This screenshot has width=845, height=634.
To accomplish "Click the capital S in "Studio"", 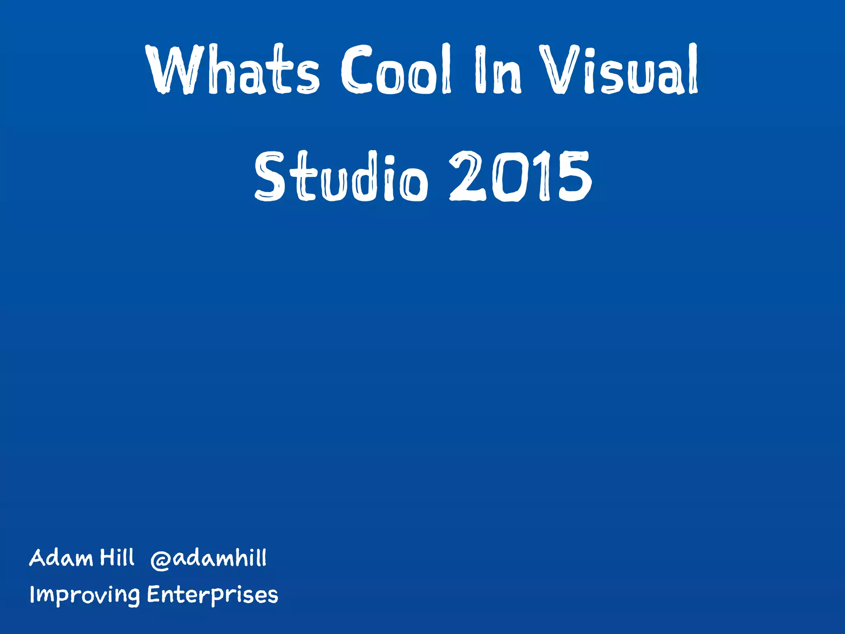I will tap(270, 177).
